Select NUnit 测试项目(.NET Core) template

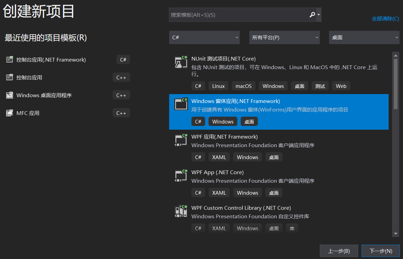tap(279, 73)
